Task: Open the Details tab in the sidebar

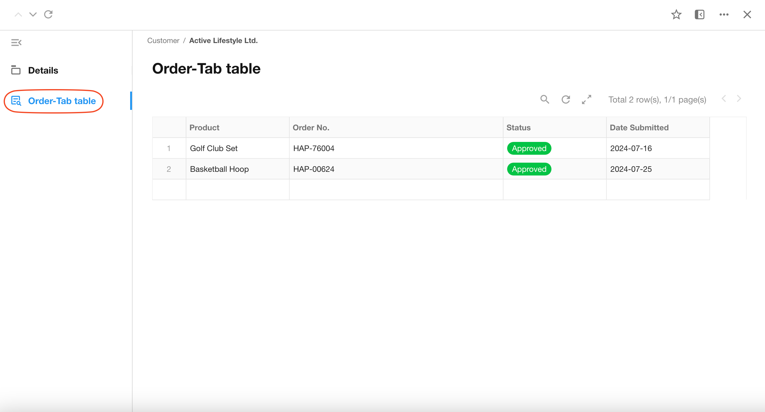Action: pyautogui.click(x=43, y=70)
